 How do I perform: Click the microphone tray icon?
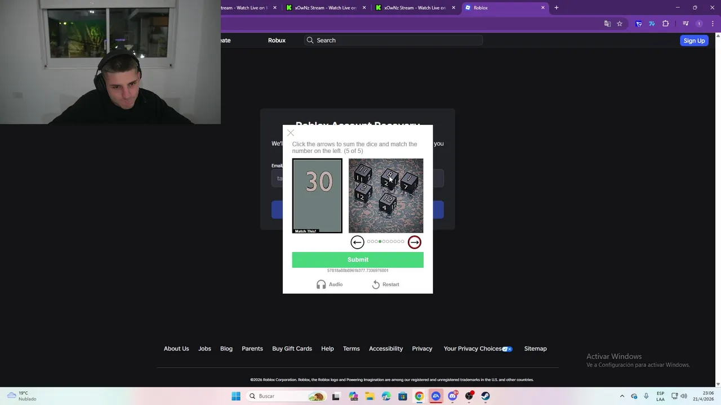646,396
